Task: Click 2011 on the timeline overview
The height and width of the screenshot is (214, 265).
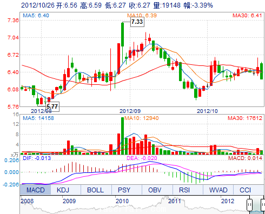Action: pyautogui.click(x=175, y=201)
